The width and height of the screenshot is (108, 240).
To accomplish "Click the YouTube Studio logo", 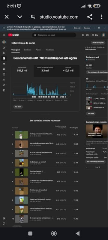I will (x=14, y=35).
